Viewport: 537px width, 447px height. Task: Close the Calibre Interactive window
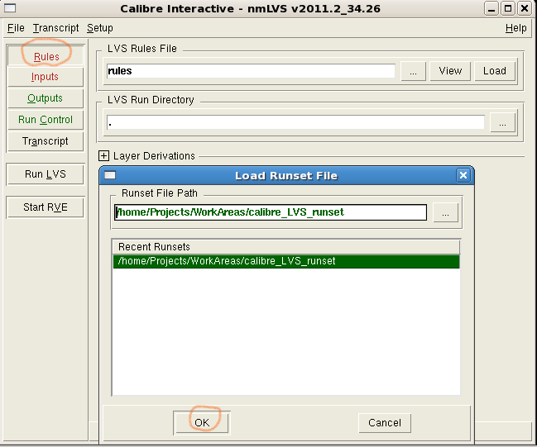[x=525, y=8]
